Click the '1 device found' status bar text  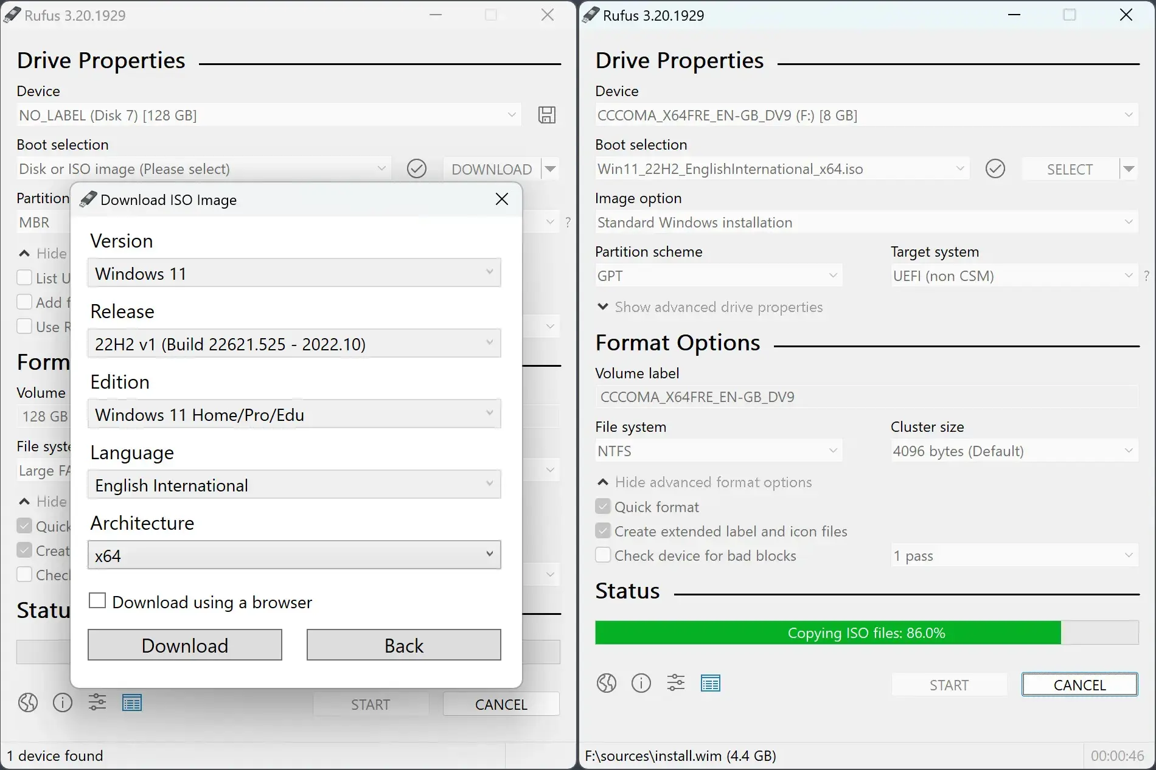click(x=55, y=755)
